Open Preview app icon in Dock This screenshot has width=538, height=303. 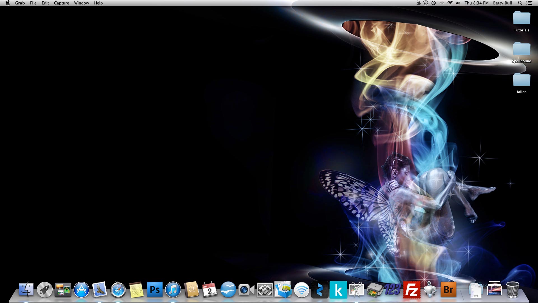pos(283,290)
